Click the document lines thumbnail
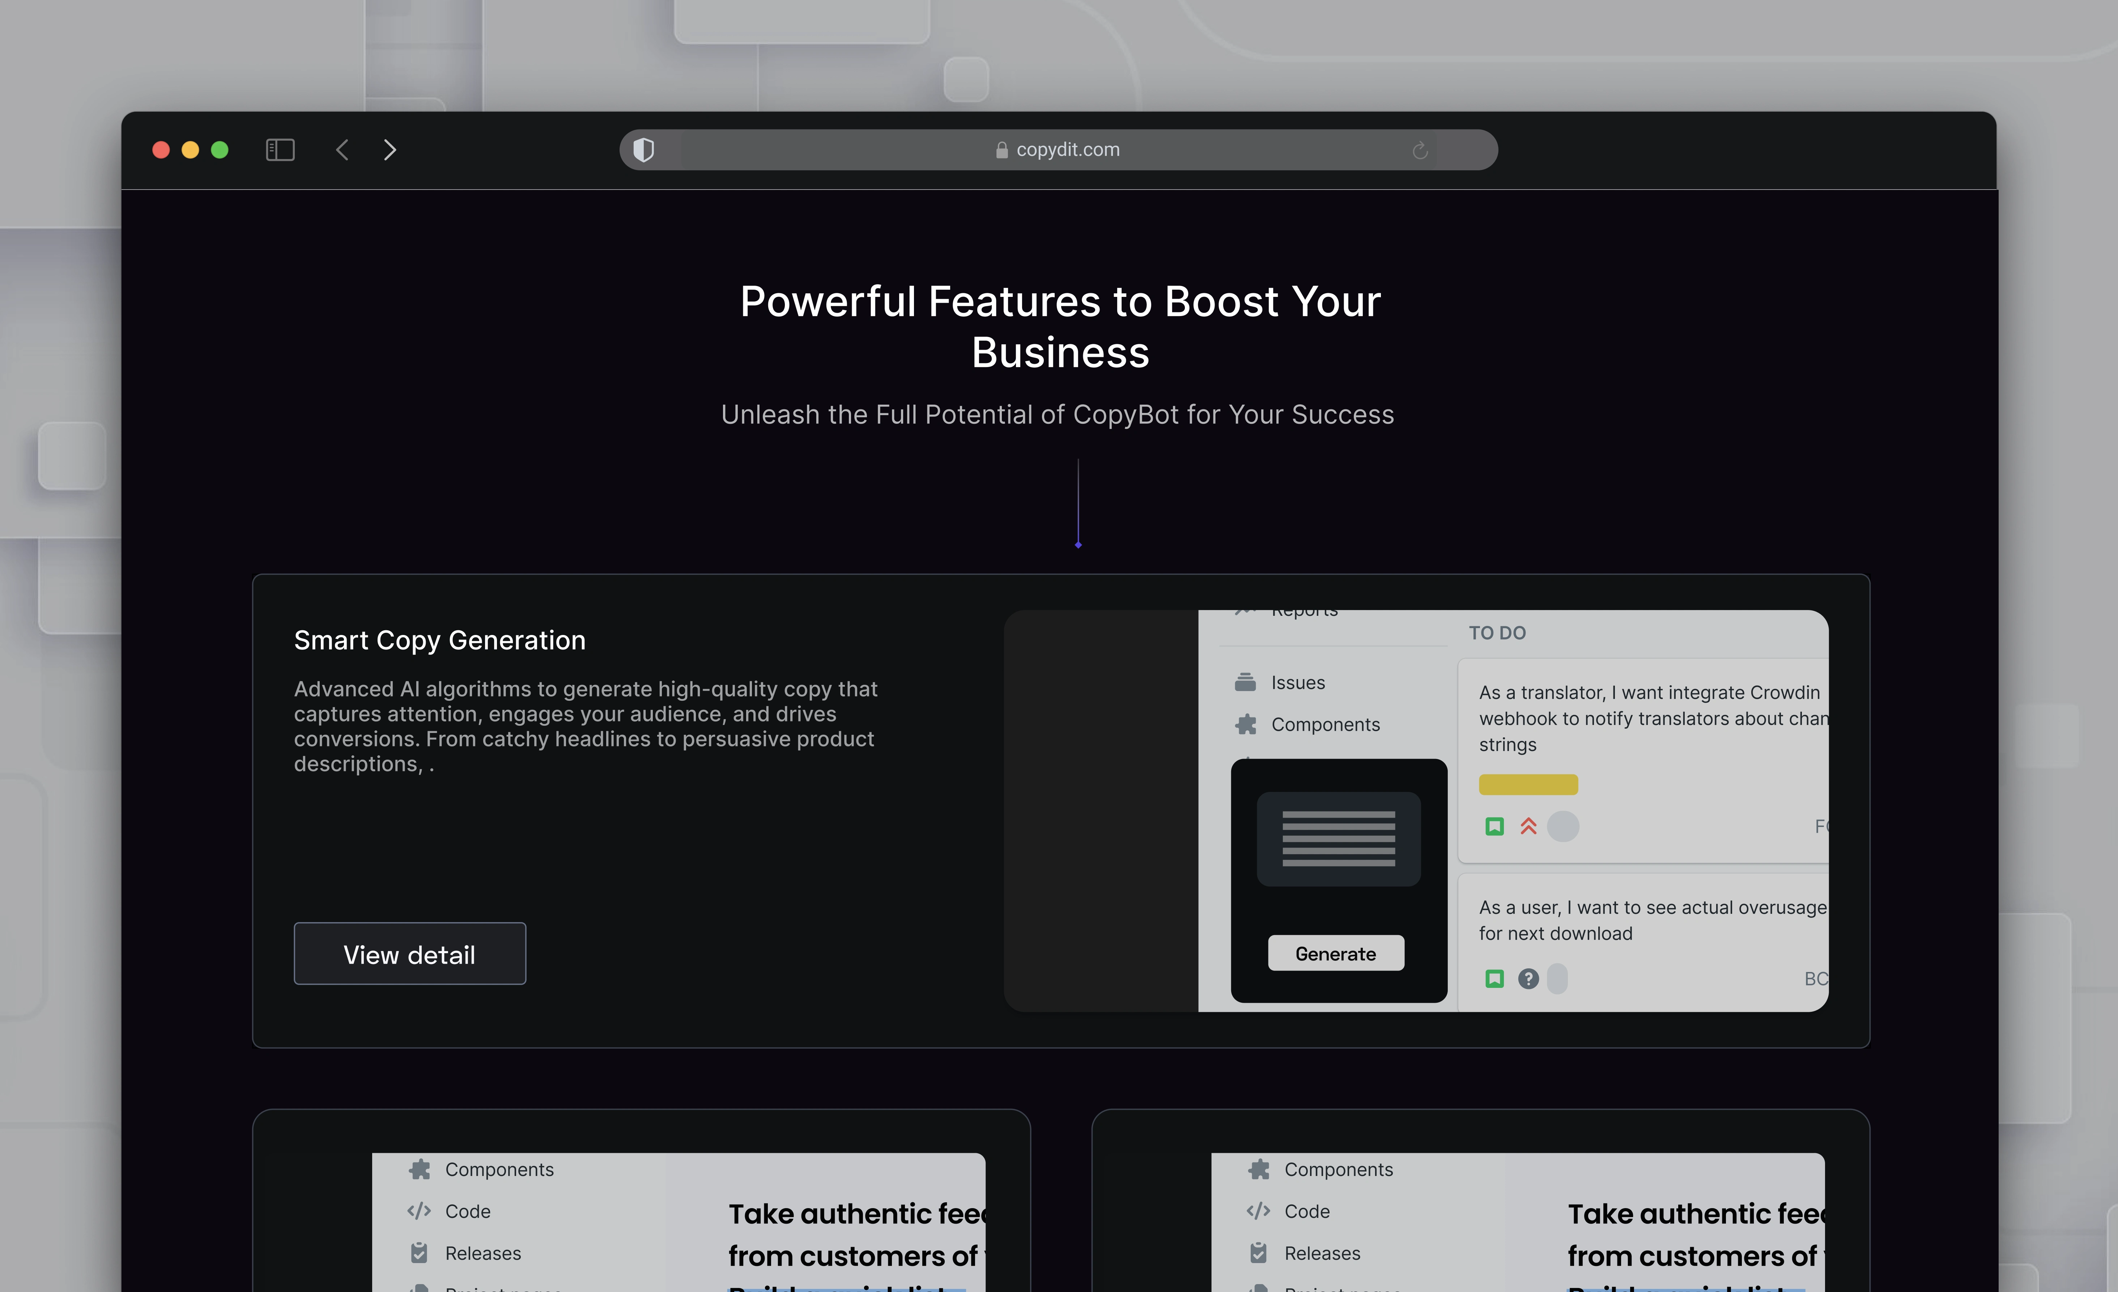The image size is (2118, 1292). coord(1338,839)
